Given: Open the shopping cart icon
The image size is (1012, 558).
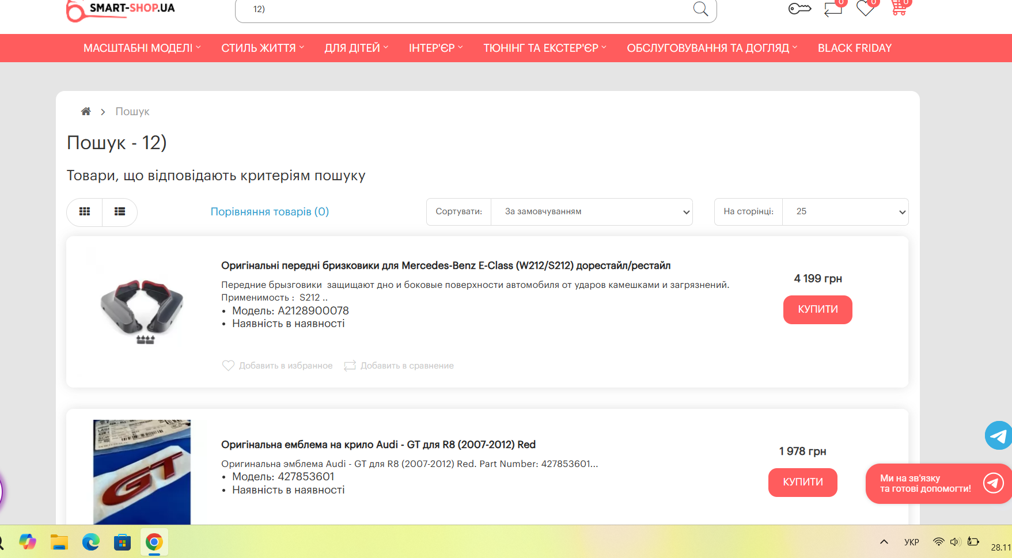Looking at the screenshot, I should click(899, 8).
